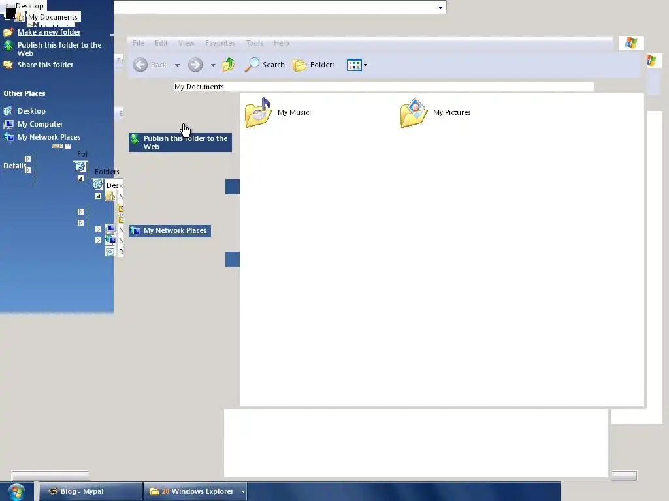The image size is (669, 501).
Task: Open the File menu
Action: 139,43
